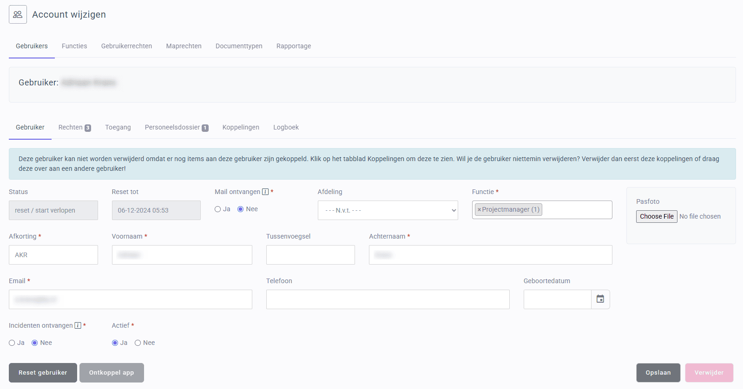Click the Email input field
The image size is (743, 389).
[x=131, y=299]
